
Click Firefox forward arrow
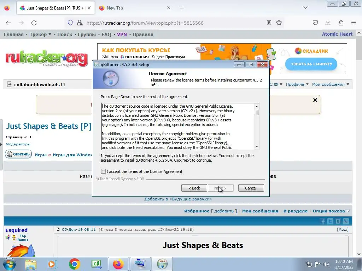pos(21,23)
